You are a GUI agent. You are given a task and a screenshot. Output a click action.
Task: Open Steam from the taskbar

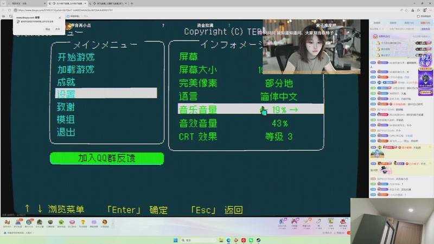(259, 240)
